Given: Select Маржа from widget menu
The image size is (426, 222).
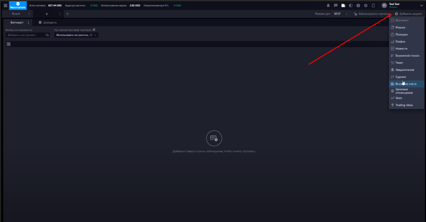Looking at the screenshot, I should [x=406, y=27].
